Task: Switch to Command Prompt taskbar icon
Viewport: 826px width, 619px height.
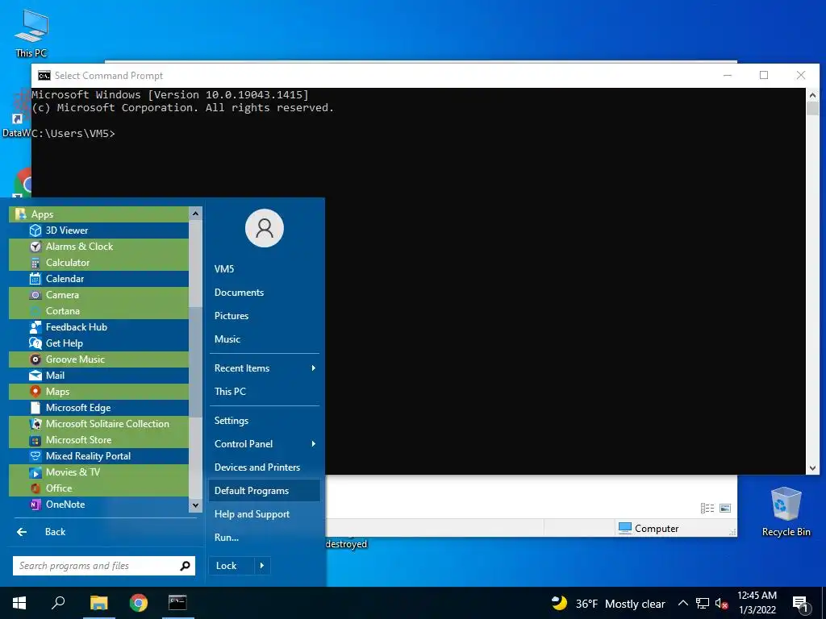Action: click(177, 603)
